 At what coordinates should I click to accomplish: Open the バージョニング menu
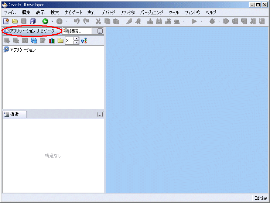[151, 13]
